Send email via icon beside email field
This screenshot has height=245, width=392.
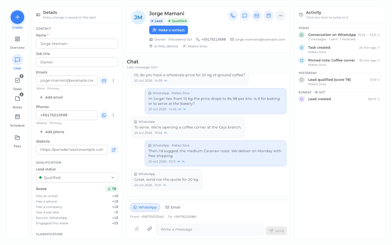pos(104,81)
